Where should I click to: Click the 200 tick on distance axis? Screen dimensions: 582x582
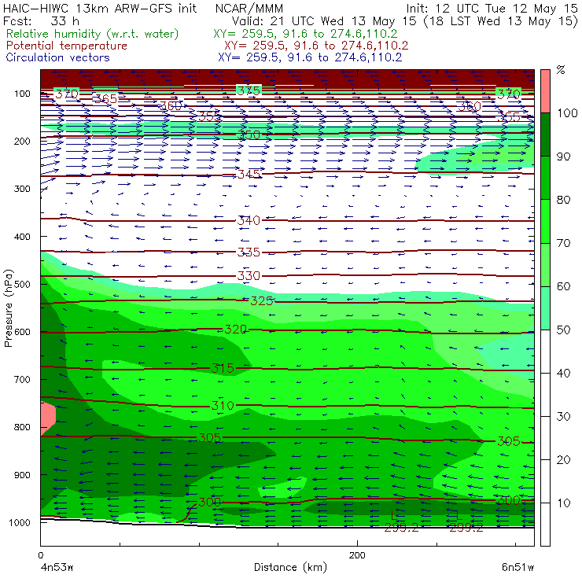(x=357, y=555)
